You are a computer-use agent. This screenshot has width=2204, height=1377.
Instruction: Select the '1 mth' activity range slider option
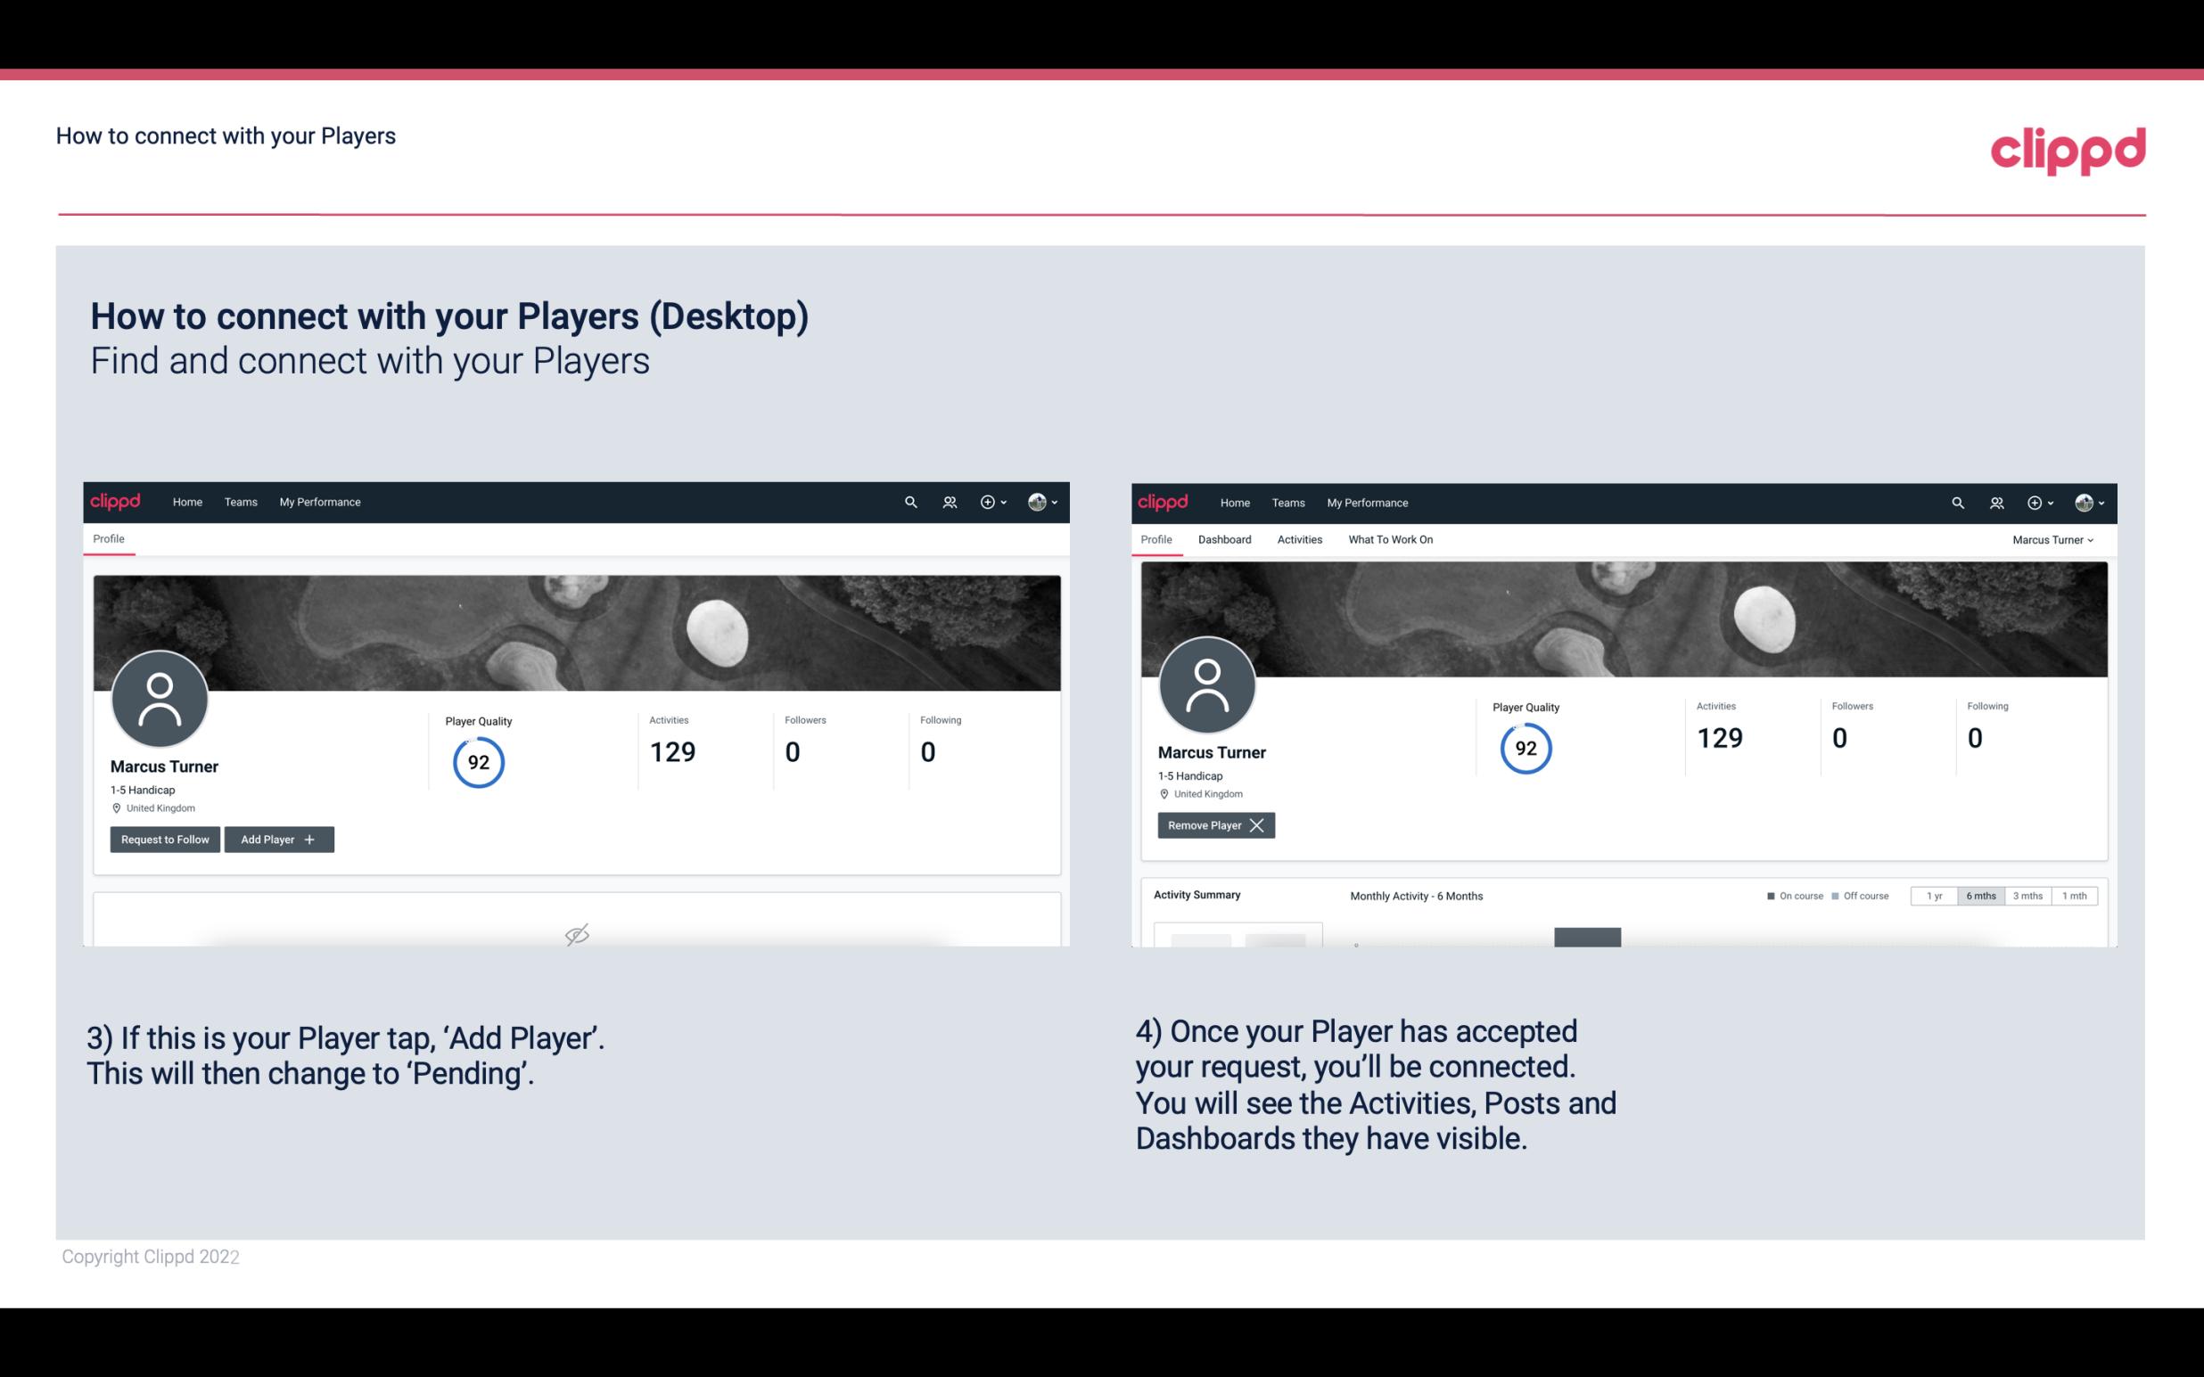[2076, 895]
